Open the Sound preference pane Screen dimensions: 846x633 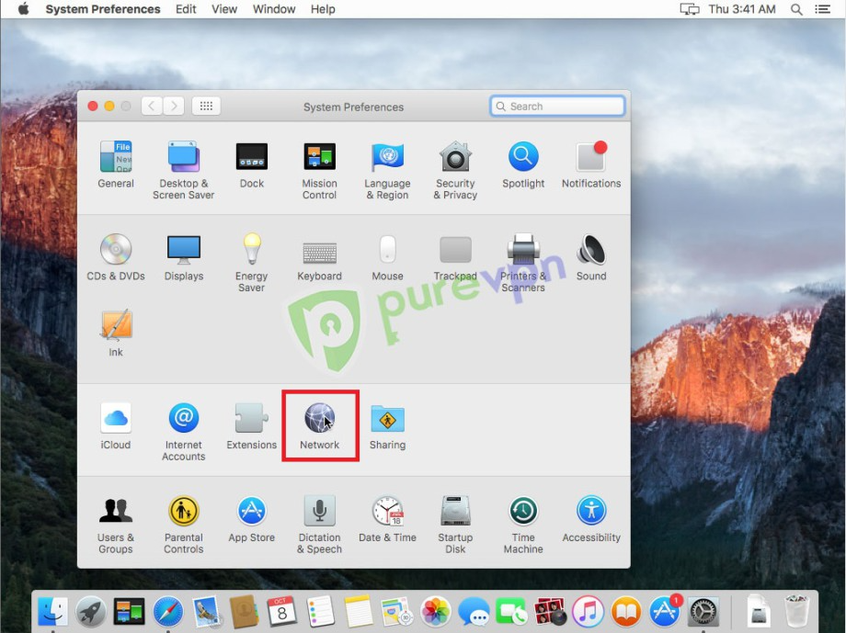point(591,257)
